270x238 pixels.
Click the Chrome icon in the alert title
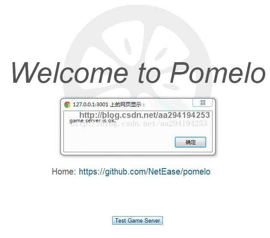(x=67, y=105)
